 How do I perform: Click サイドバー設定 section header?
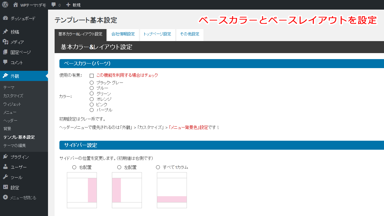pyautogui.click(x=222, y=145)
